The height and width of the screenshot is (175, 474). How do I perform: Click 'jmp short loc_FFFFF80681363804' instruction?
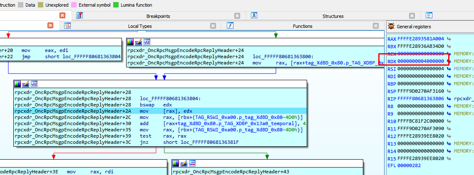tap(70, 57)
